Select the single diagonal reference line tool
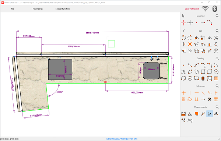 click(x=203, y=93)
